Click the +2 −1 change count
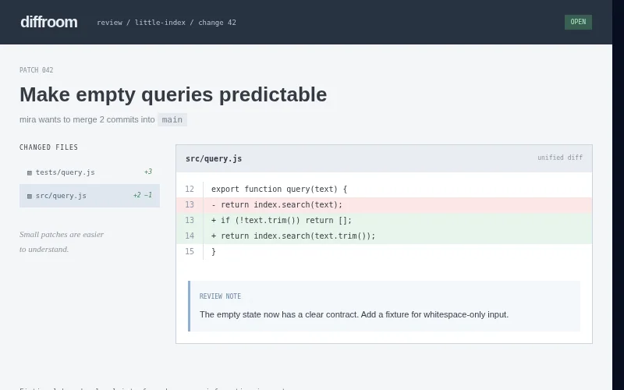Screen dimensions: 624x390 (x=142, y=196)
